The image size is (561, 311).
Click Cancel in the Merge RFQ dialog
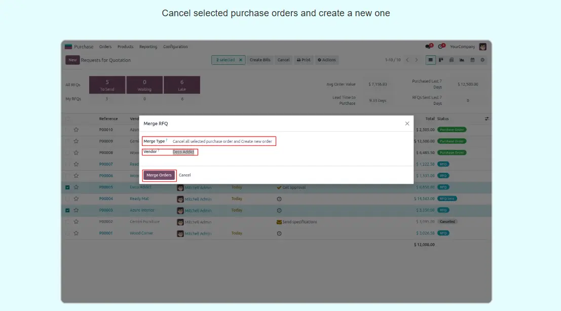(185, 175)
